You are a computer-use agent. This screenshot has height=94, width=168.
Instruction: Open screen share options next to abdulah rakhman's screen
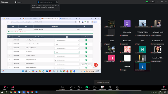click(x=57, y=2)
